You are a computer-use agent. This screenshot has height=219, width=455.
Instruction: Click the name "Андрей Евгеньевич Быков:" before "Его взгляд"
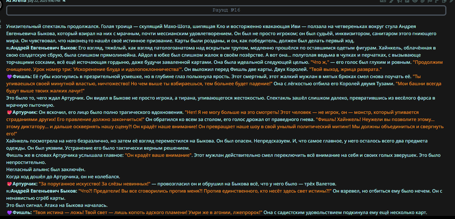tap(44, 48)
